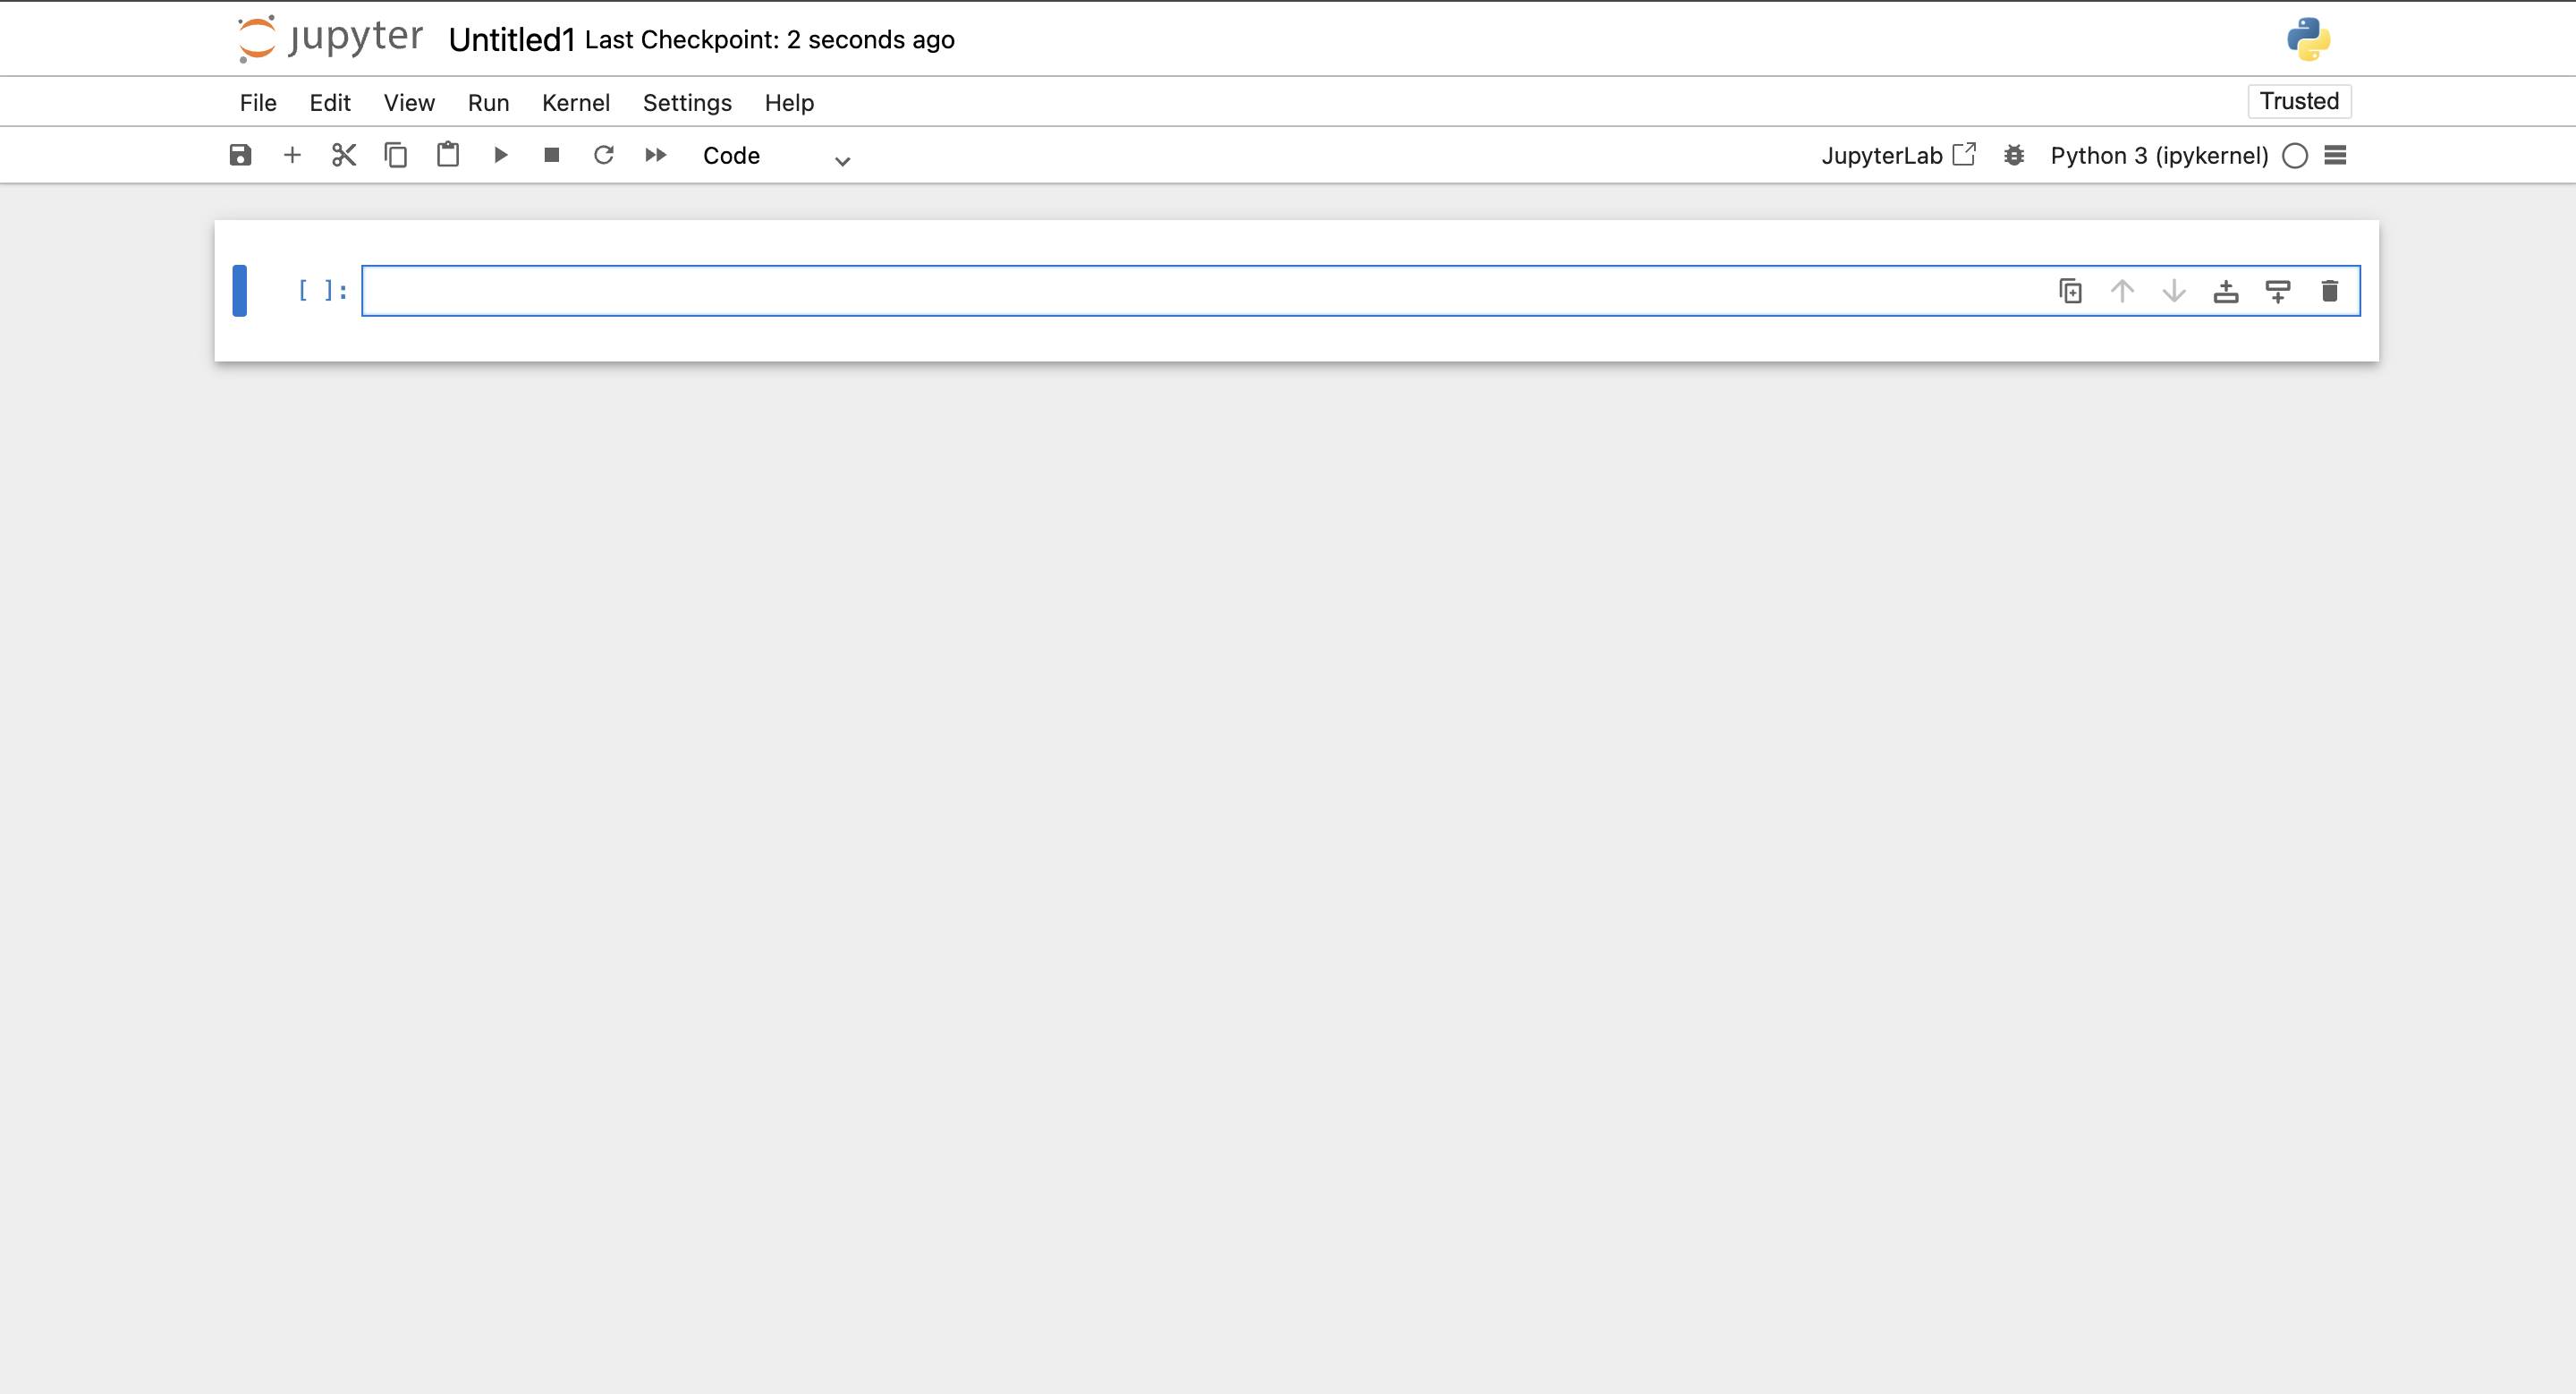Move the cell down with the arrow icon
Image resolution: width=2576 pixels, height=1394 pixels.
pos(2174,291)
